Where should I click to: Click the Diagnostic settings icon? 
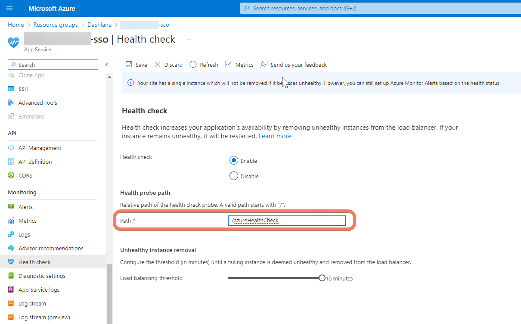[x=11, y=276]
